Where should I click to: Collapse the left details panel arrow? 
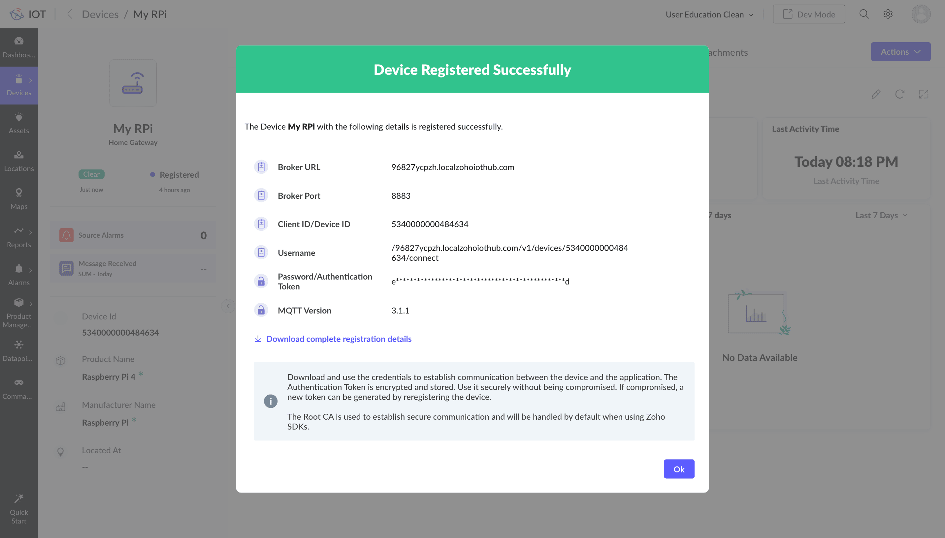coord(228,306)
